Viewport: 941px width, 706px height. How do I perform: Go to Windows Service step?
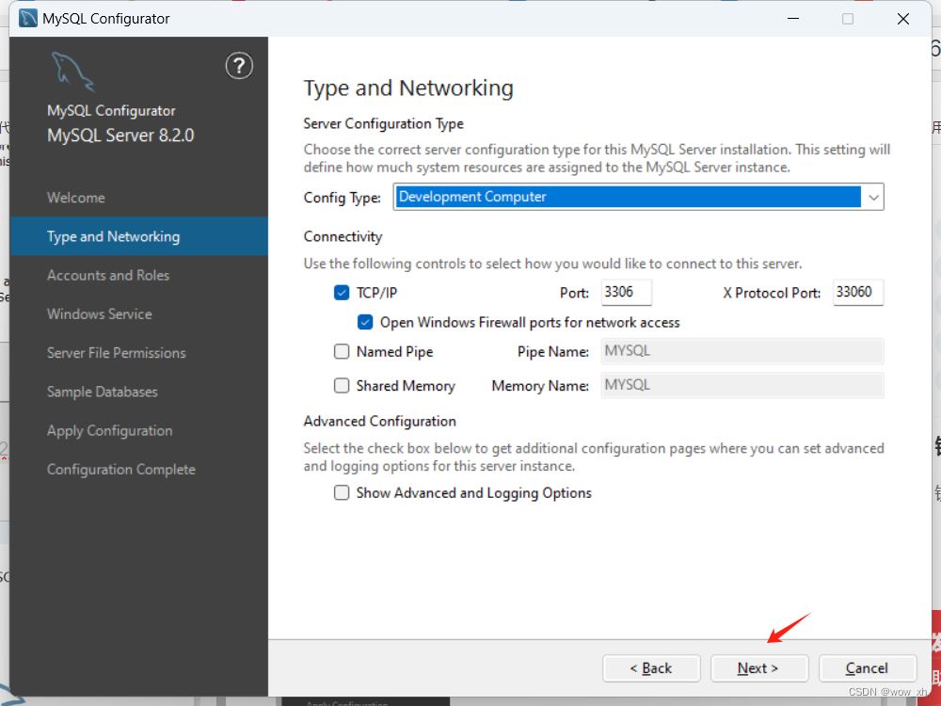(100, 314)
